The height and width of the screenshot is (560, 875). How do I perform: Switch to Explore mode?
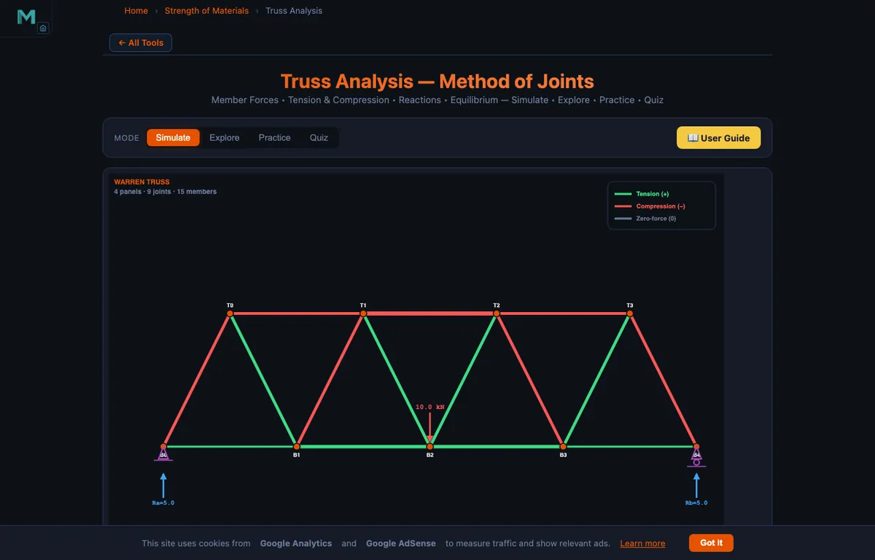click(x=225, y=138)
